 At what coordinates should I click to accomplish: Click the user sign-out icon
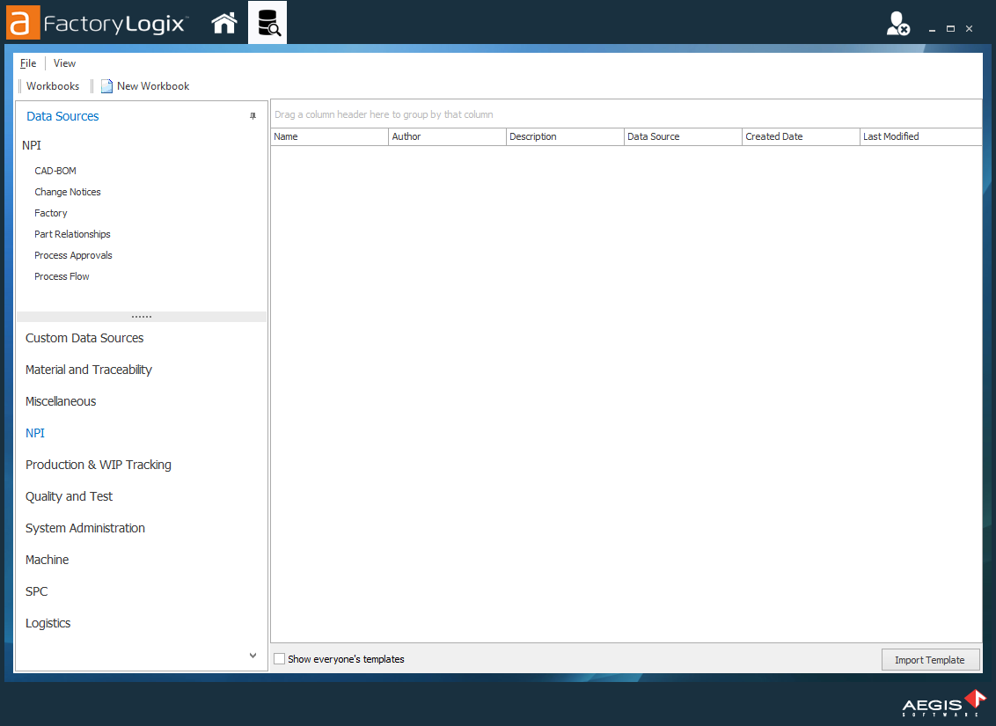(897, 24)
